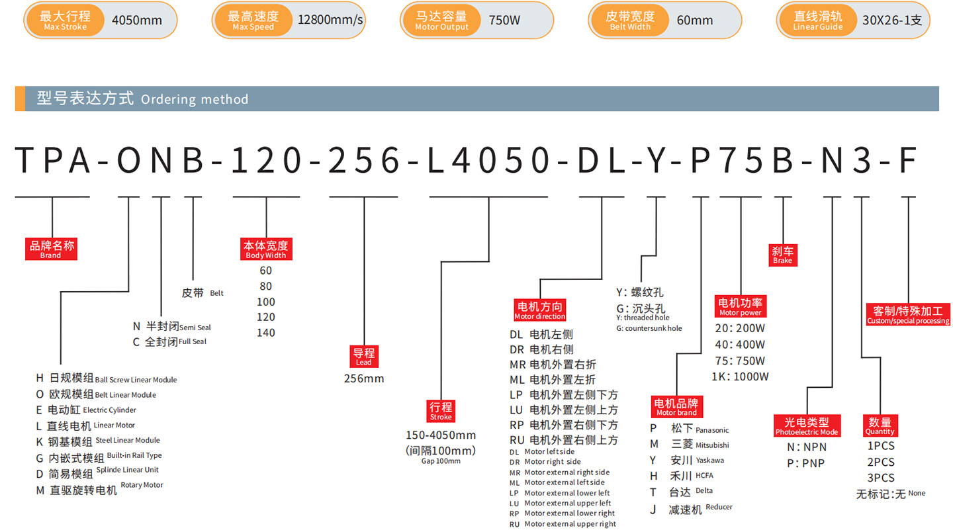The width and height of the screenshot is (953, 532).
Task: Click the L4050 segment of model code
Action: click(488, 161)
